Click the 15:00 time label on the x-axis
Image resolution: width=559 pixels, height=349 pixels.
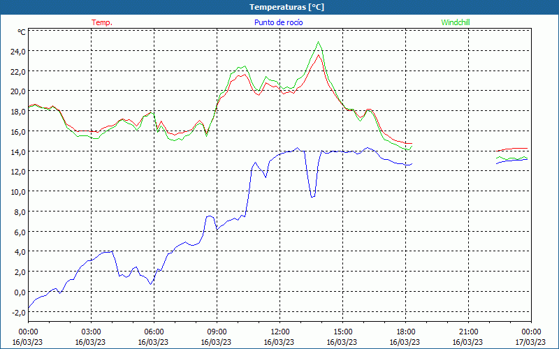click(x=343, y=332)
